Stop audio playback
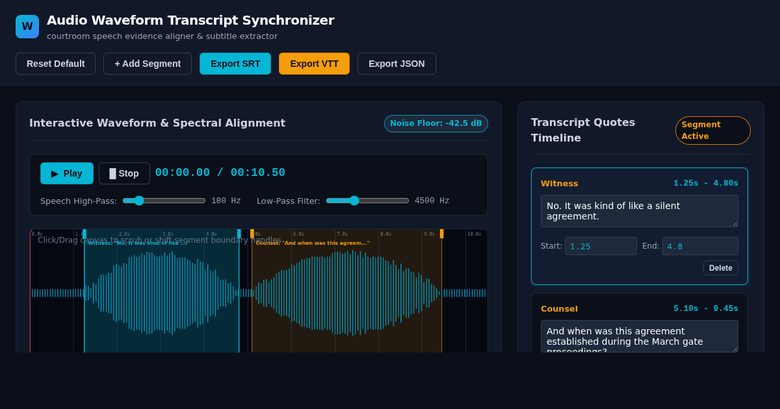This screenshot has height=409, width=780. point(124,173)
